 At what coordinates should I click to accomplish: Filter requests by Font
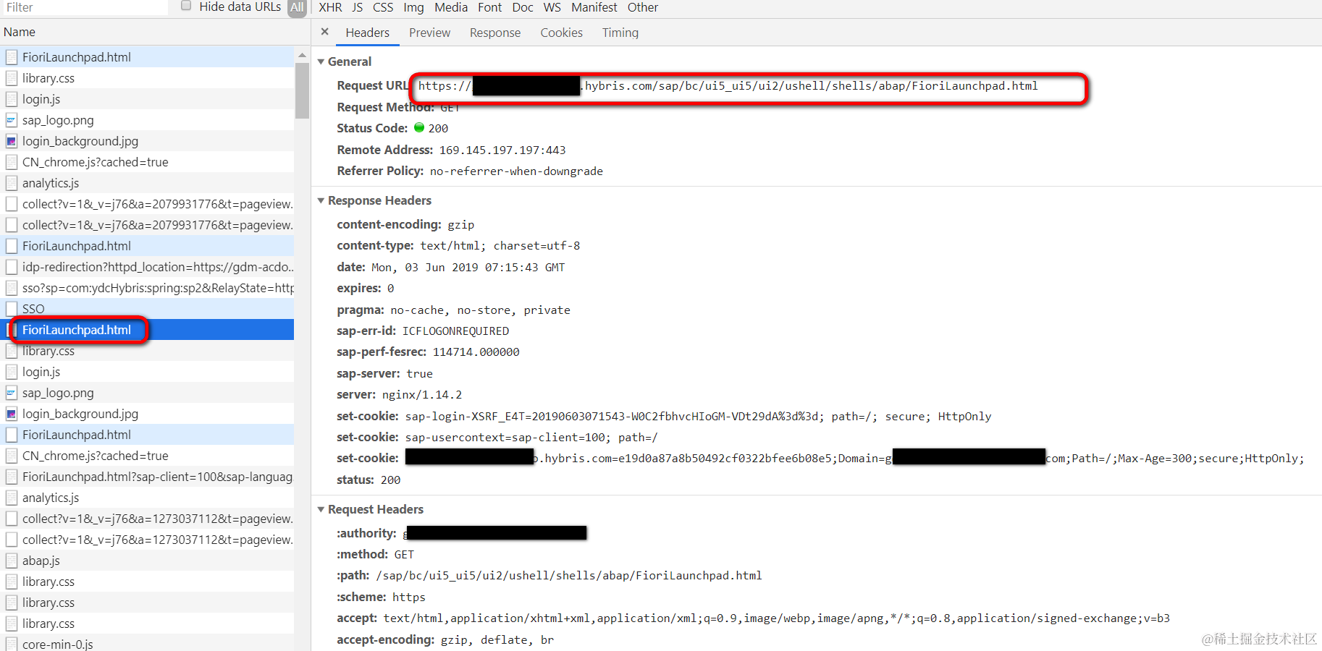pyautogui.click(x=489, y=7)
